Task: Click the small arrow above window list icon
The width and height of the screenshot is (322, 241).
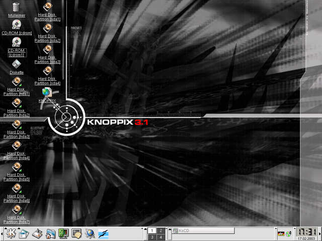Action: 19,228
